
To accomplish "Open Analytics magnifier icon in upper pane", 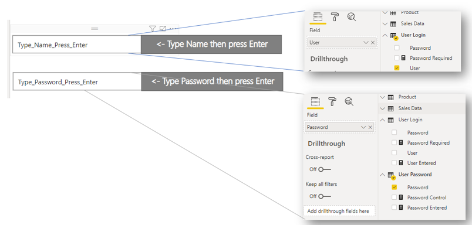I will 351,16.
